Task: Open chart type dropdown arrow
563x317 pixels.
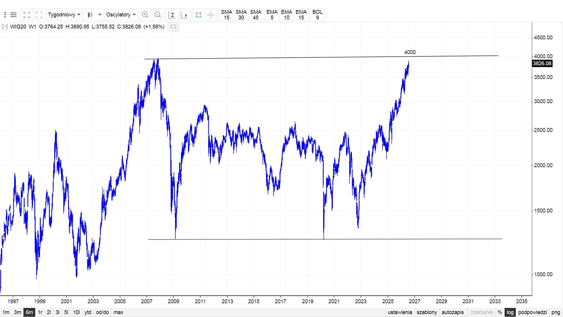Action: (x=100, y=15)
